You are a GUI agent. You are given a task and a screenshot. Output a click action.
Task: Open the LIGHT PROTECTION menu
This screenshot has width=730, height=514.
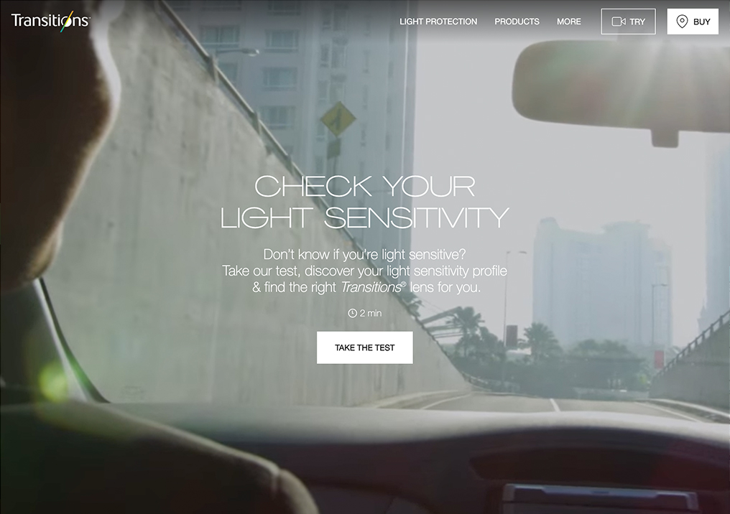coord(438,22)
